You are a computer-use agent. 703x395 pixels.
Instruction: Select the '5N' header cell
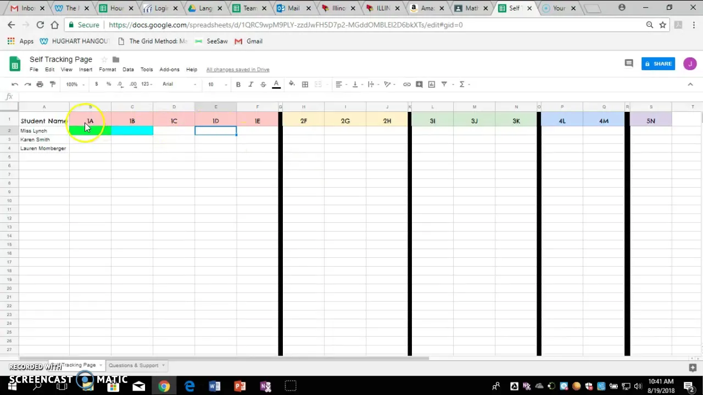pos(651,121)
